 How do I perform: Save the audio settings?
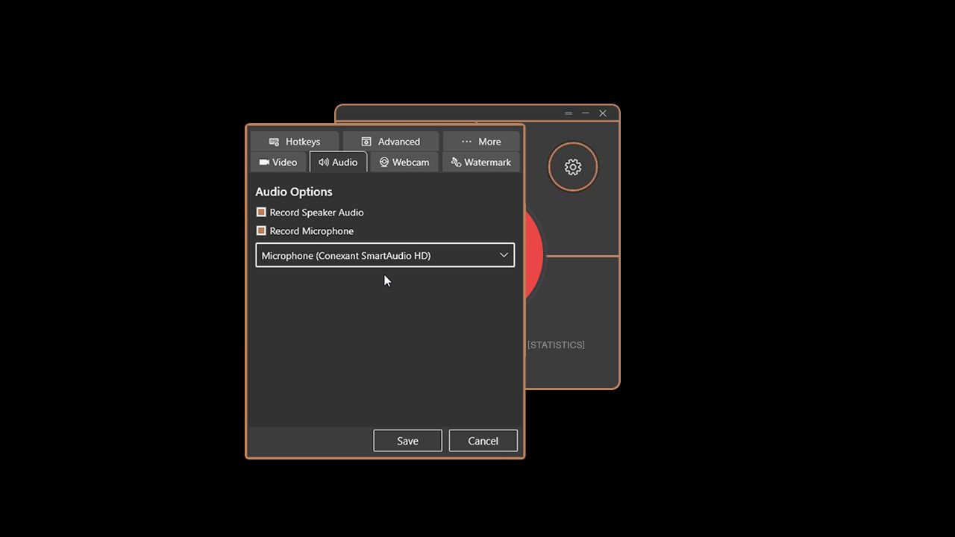407,441
